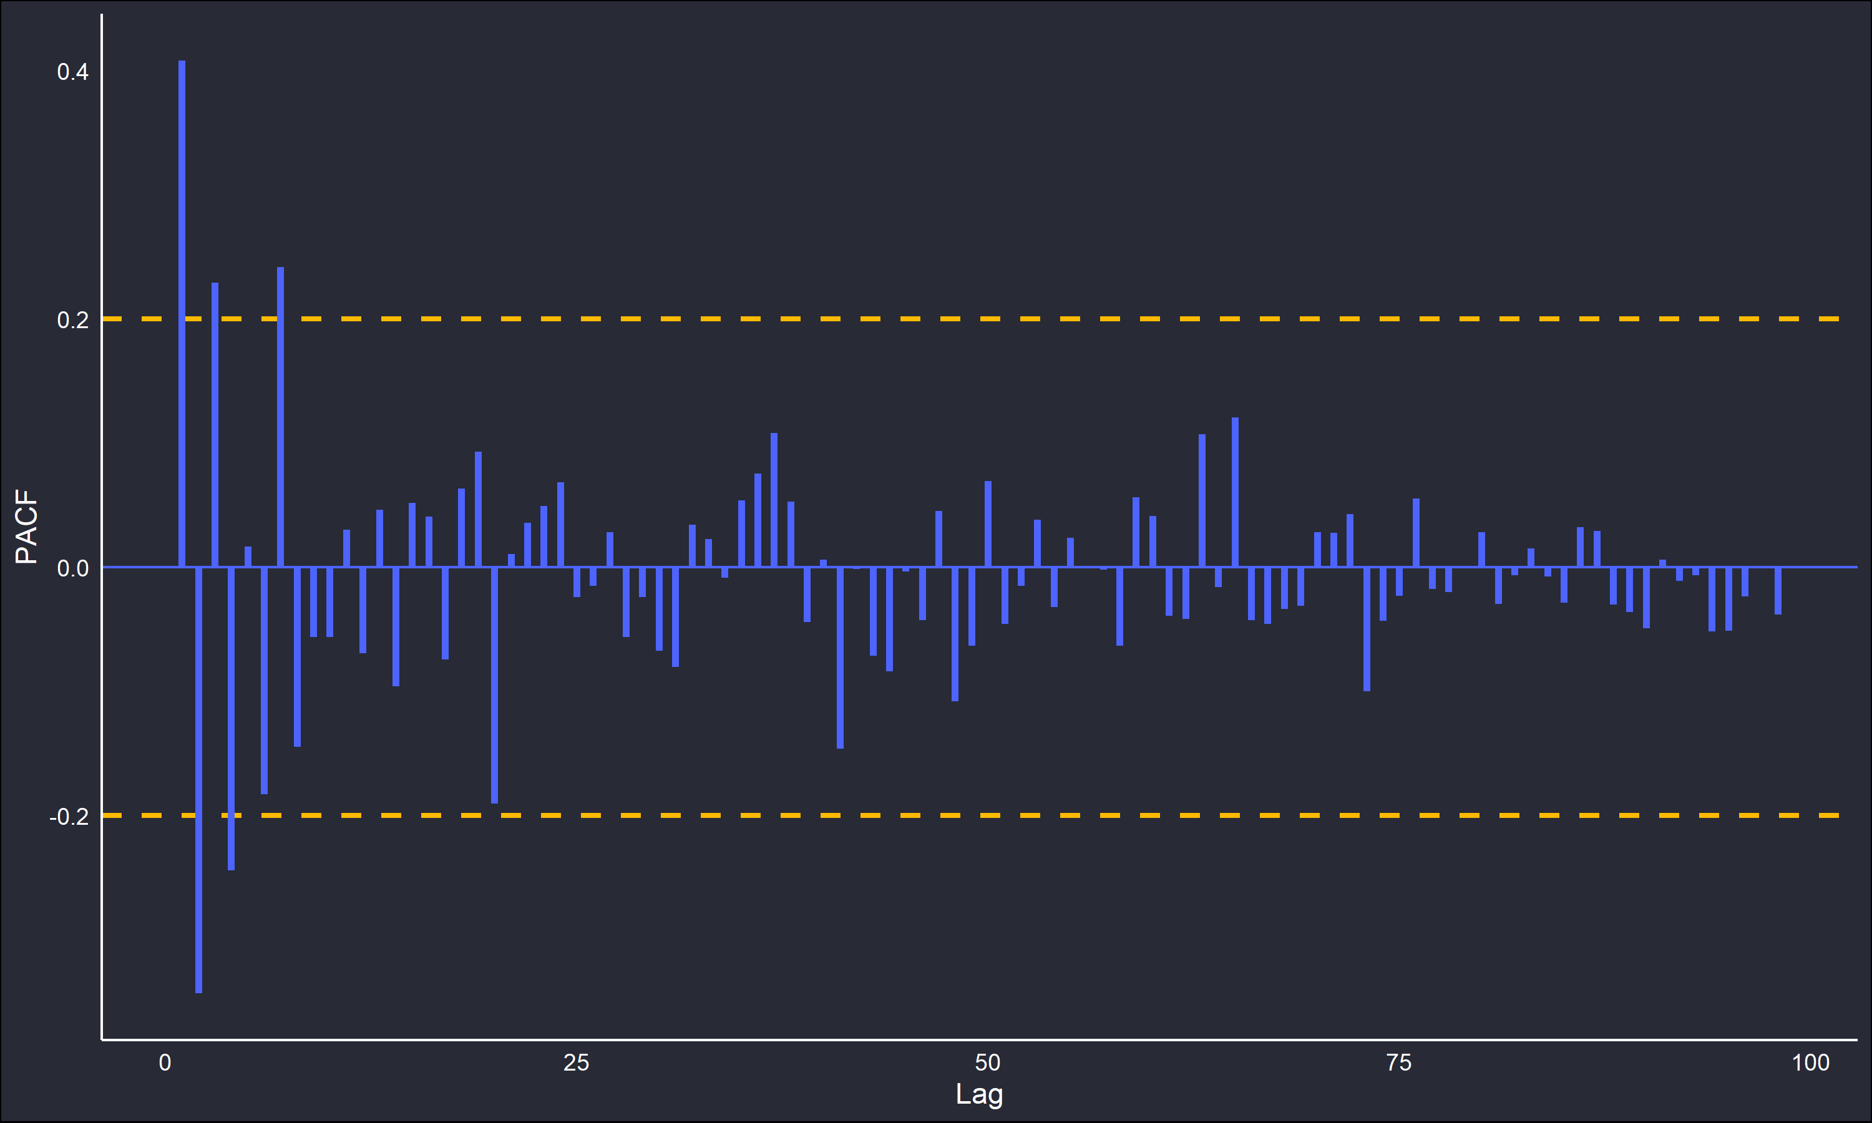Select the tallest positive bar at lag 1
The width and height of the screenshot is (1872, 1123).
(x=182, y=313)
